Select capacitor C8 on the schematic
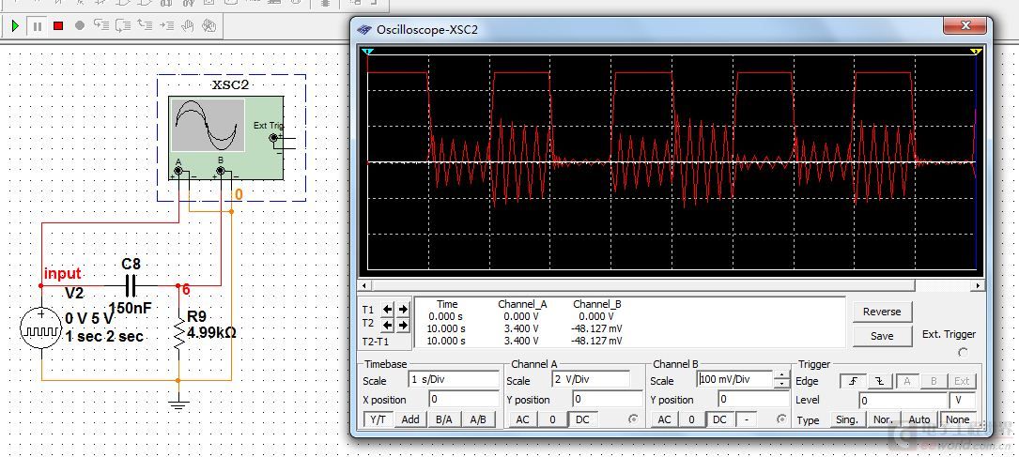Image resolution: width=1019 pixels, height=457 pixels. (131, 285)
